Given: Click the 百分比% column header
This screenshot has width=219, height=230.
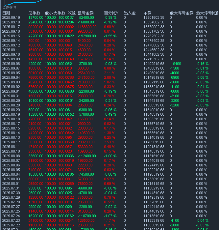Looking at the screenshot, I should click(111, 13).
